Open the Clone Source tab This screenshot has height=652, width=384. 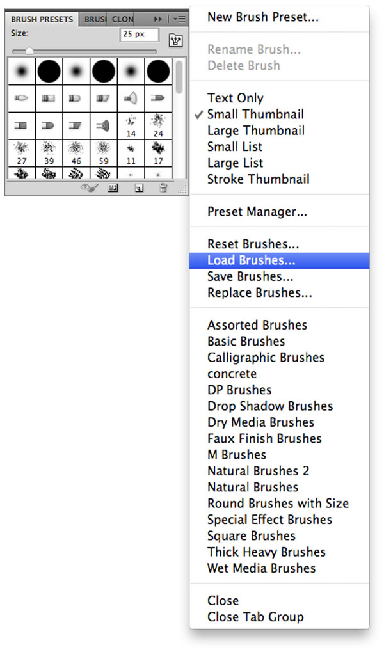click(122, 19)
